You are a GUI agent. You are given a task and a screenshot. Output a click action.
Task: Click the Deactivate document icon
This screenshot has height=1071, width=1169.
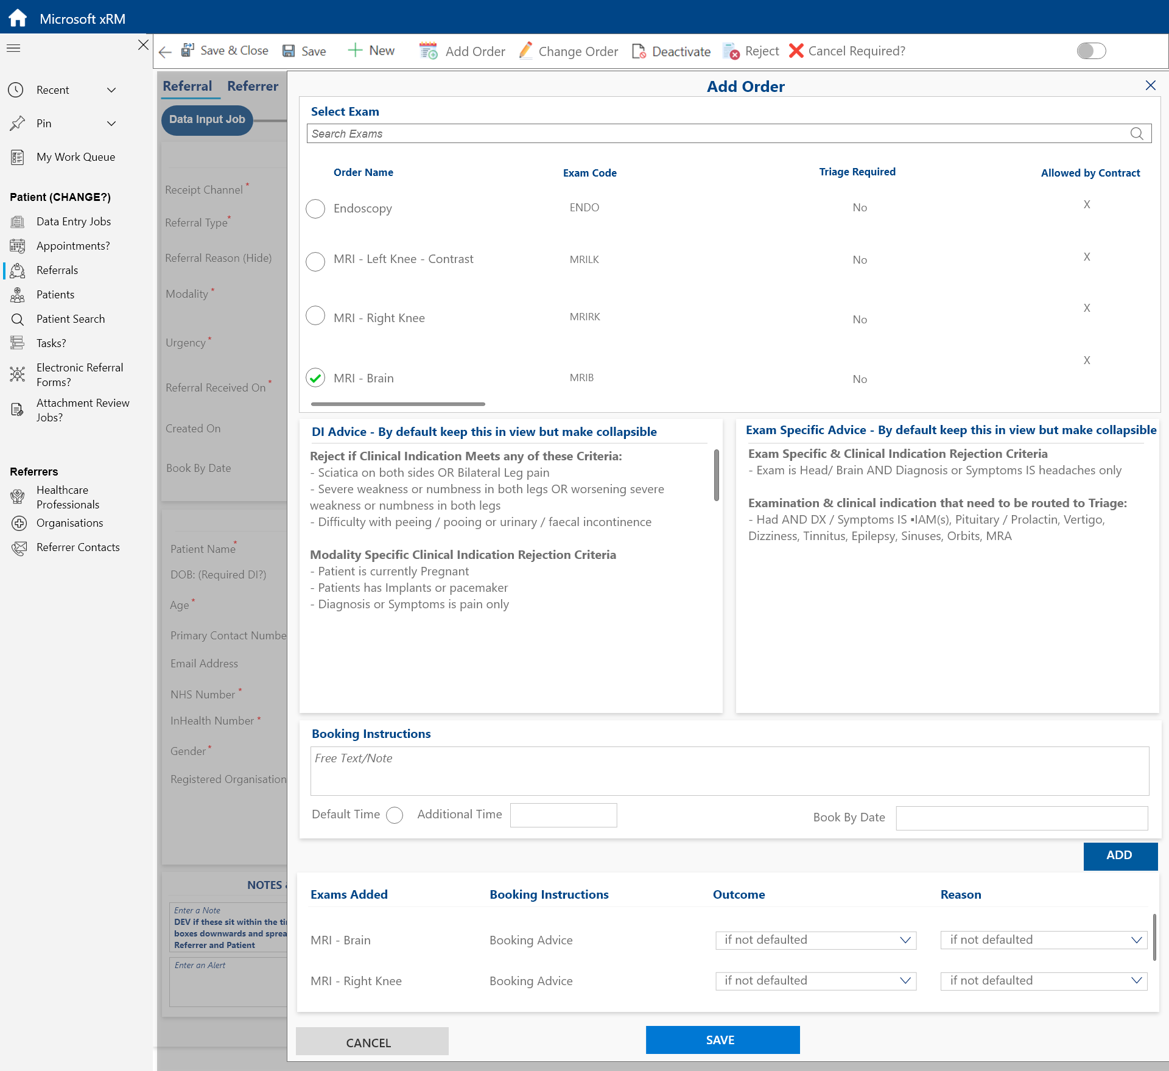[x=639, y=51]
